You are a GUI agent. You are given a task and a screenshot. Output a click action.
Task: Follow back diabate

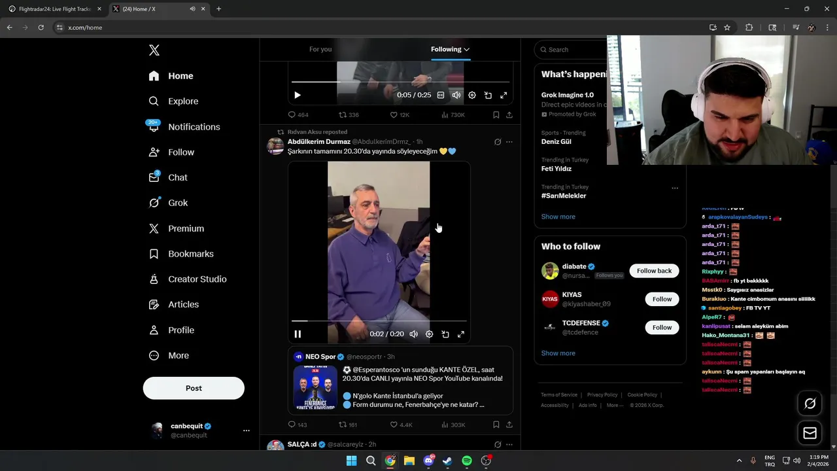[655, 271]
